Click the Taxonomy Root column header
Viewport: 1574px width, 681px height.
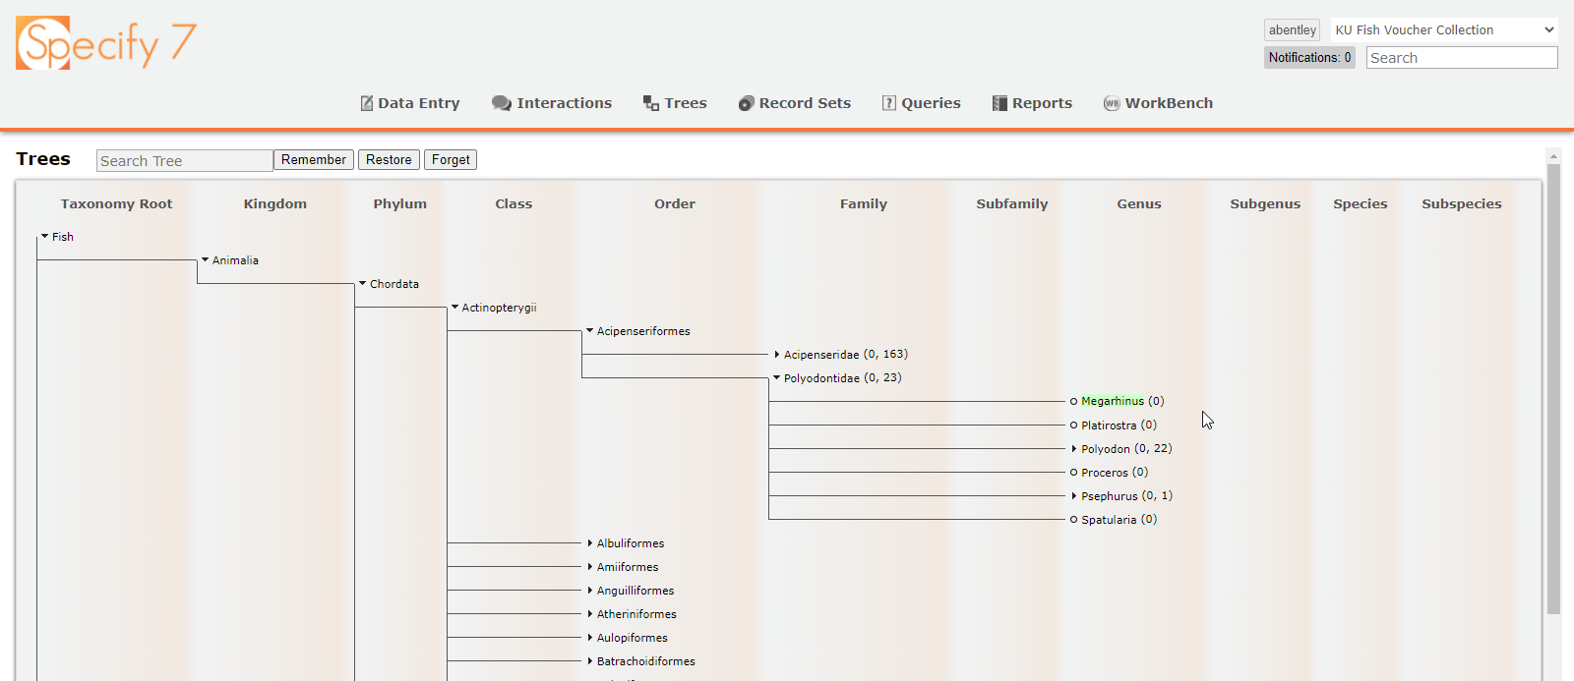pos(116,204)
